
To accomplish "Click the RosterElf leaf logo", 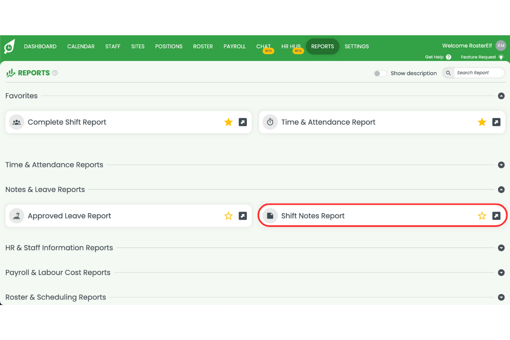I will coord(8,47).
